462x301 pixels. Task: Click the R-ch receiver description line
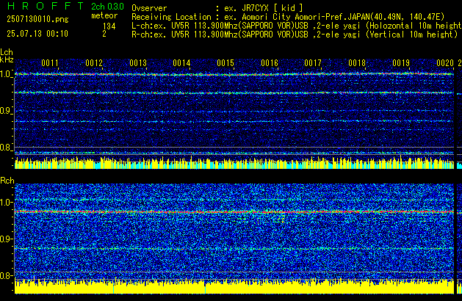pos(295,35)
